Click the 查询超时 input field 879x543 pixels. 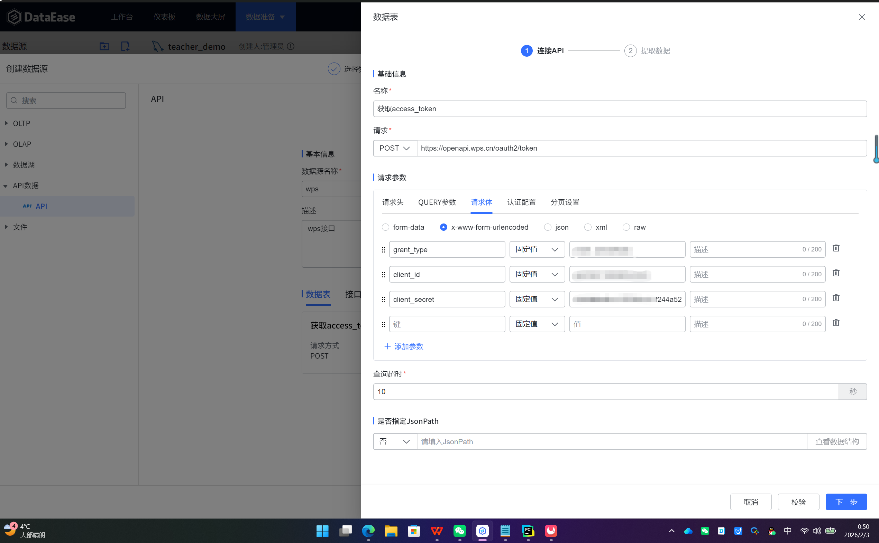pos(606,392)
